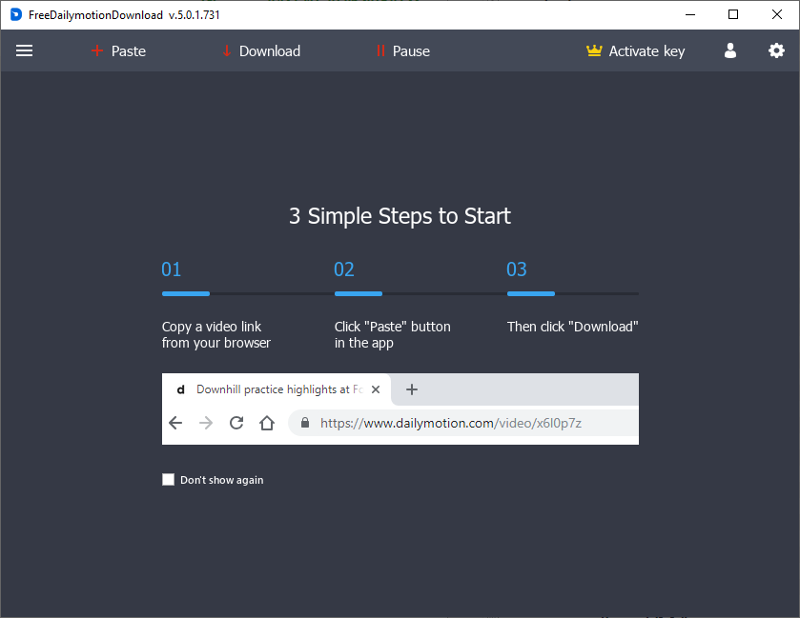Click step number 03
800x618 pixels.
tap(516, 269)
